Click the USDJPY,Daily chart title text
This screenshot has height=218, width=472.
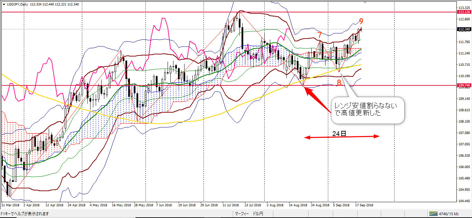(x=18, y=4)
